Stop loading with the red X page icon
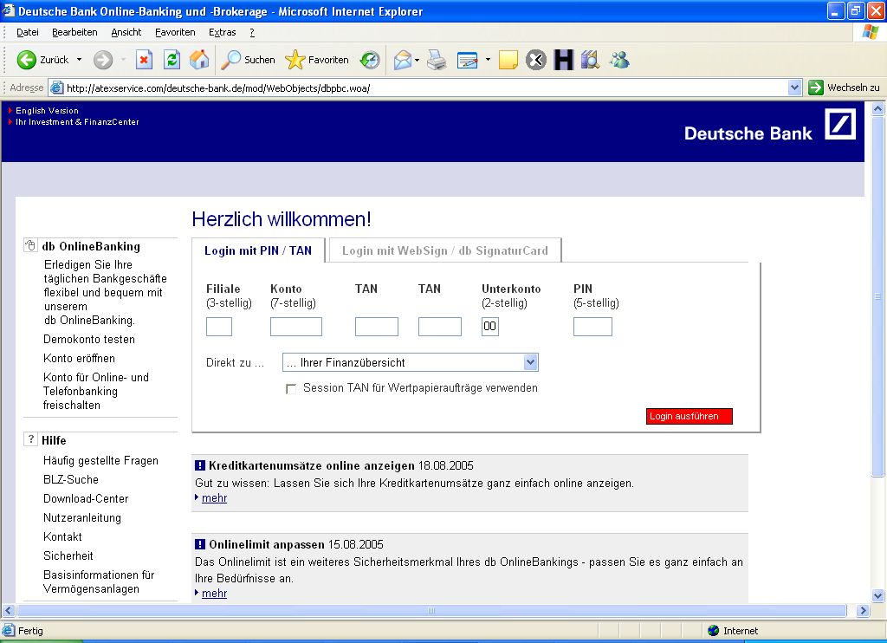887x643 pixels. pos(145,60)
